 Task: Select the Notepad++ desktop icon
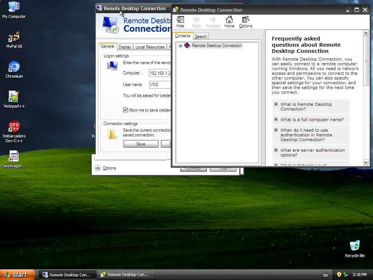pyautogui.click(x=14, y=100)
